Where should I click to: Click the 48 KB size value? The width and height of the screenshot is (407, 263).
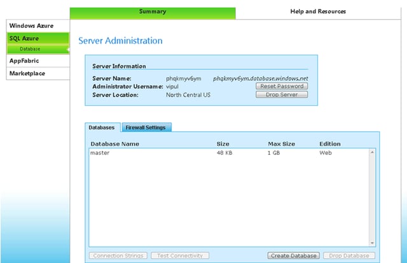coord(224,153)
